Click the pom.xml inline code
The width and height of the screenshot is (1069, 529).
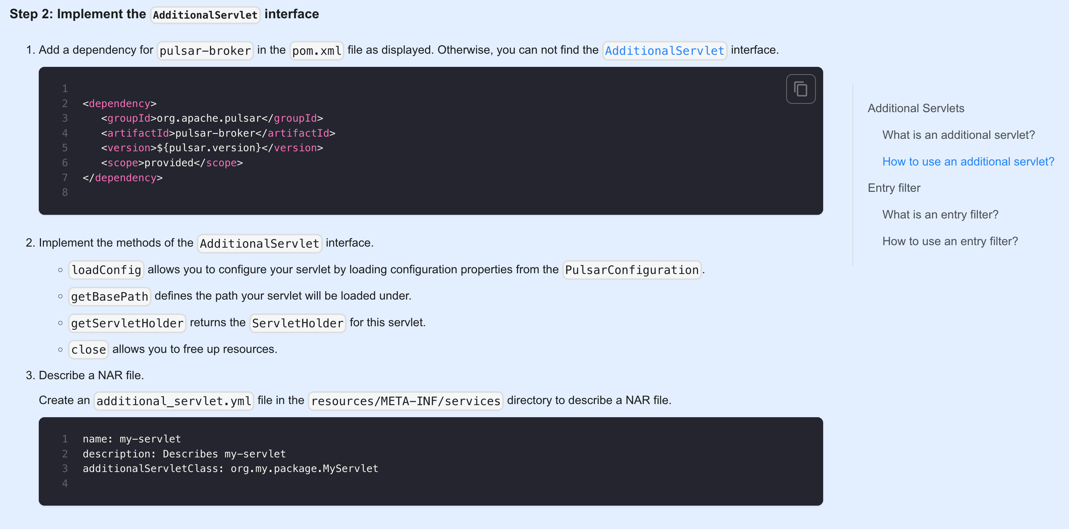pos(316,50)
